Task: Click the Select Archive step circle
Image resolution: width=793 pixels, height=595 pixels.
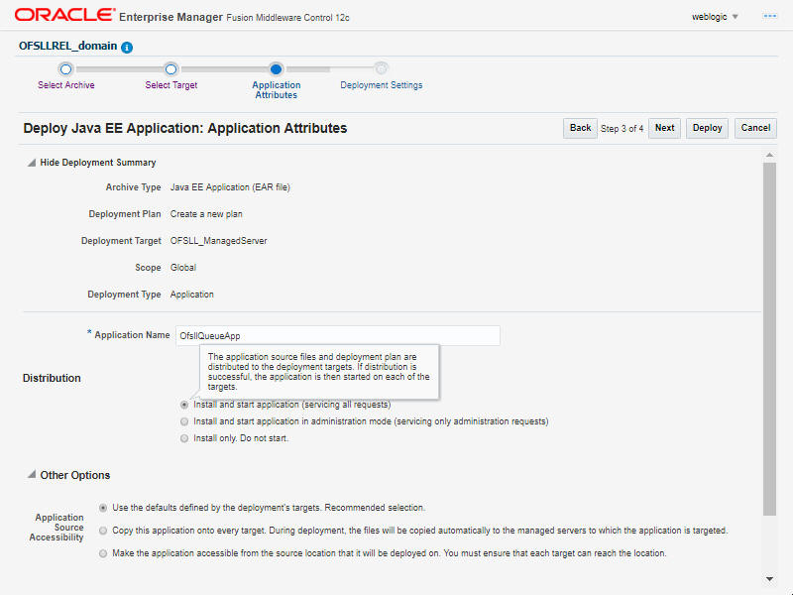Action: (x=65, y=68)
